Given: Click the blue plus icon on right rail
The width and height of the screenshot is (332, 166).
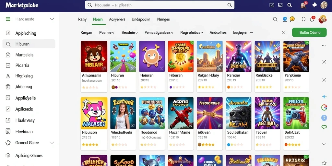Looking at the screenshot, I should click(324, 97).
